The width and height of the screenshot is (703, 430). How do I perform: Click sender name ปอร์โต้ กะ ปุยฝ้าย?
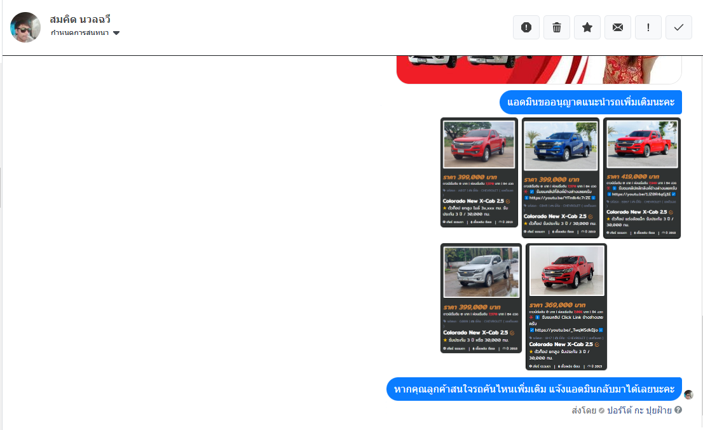(639, 410)
